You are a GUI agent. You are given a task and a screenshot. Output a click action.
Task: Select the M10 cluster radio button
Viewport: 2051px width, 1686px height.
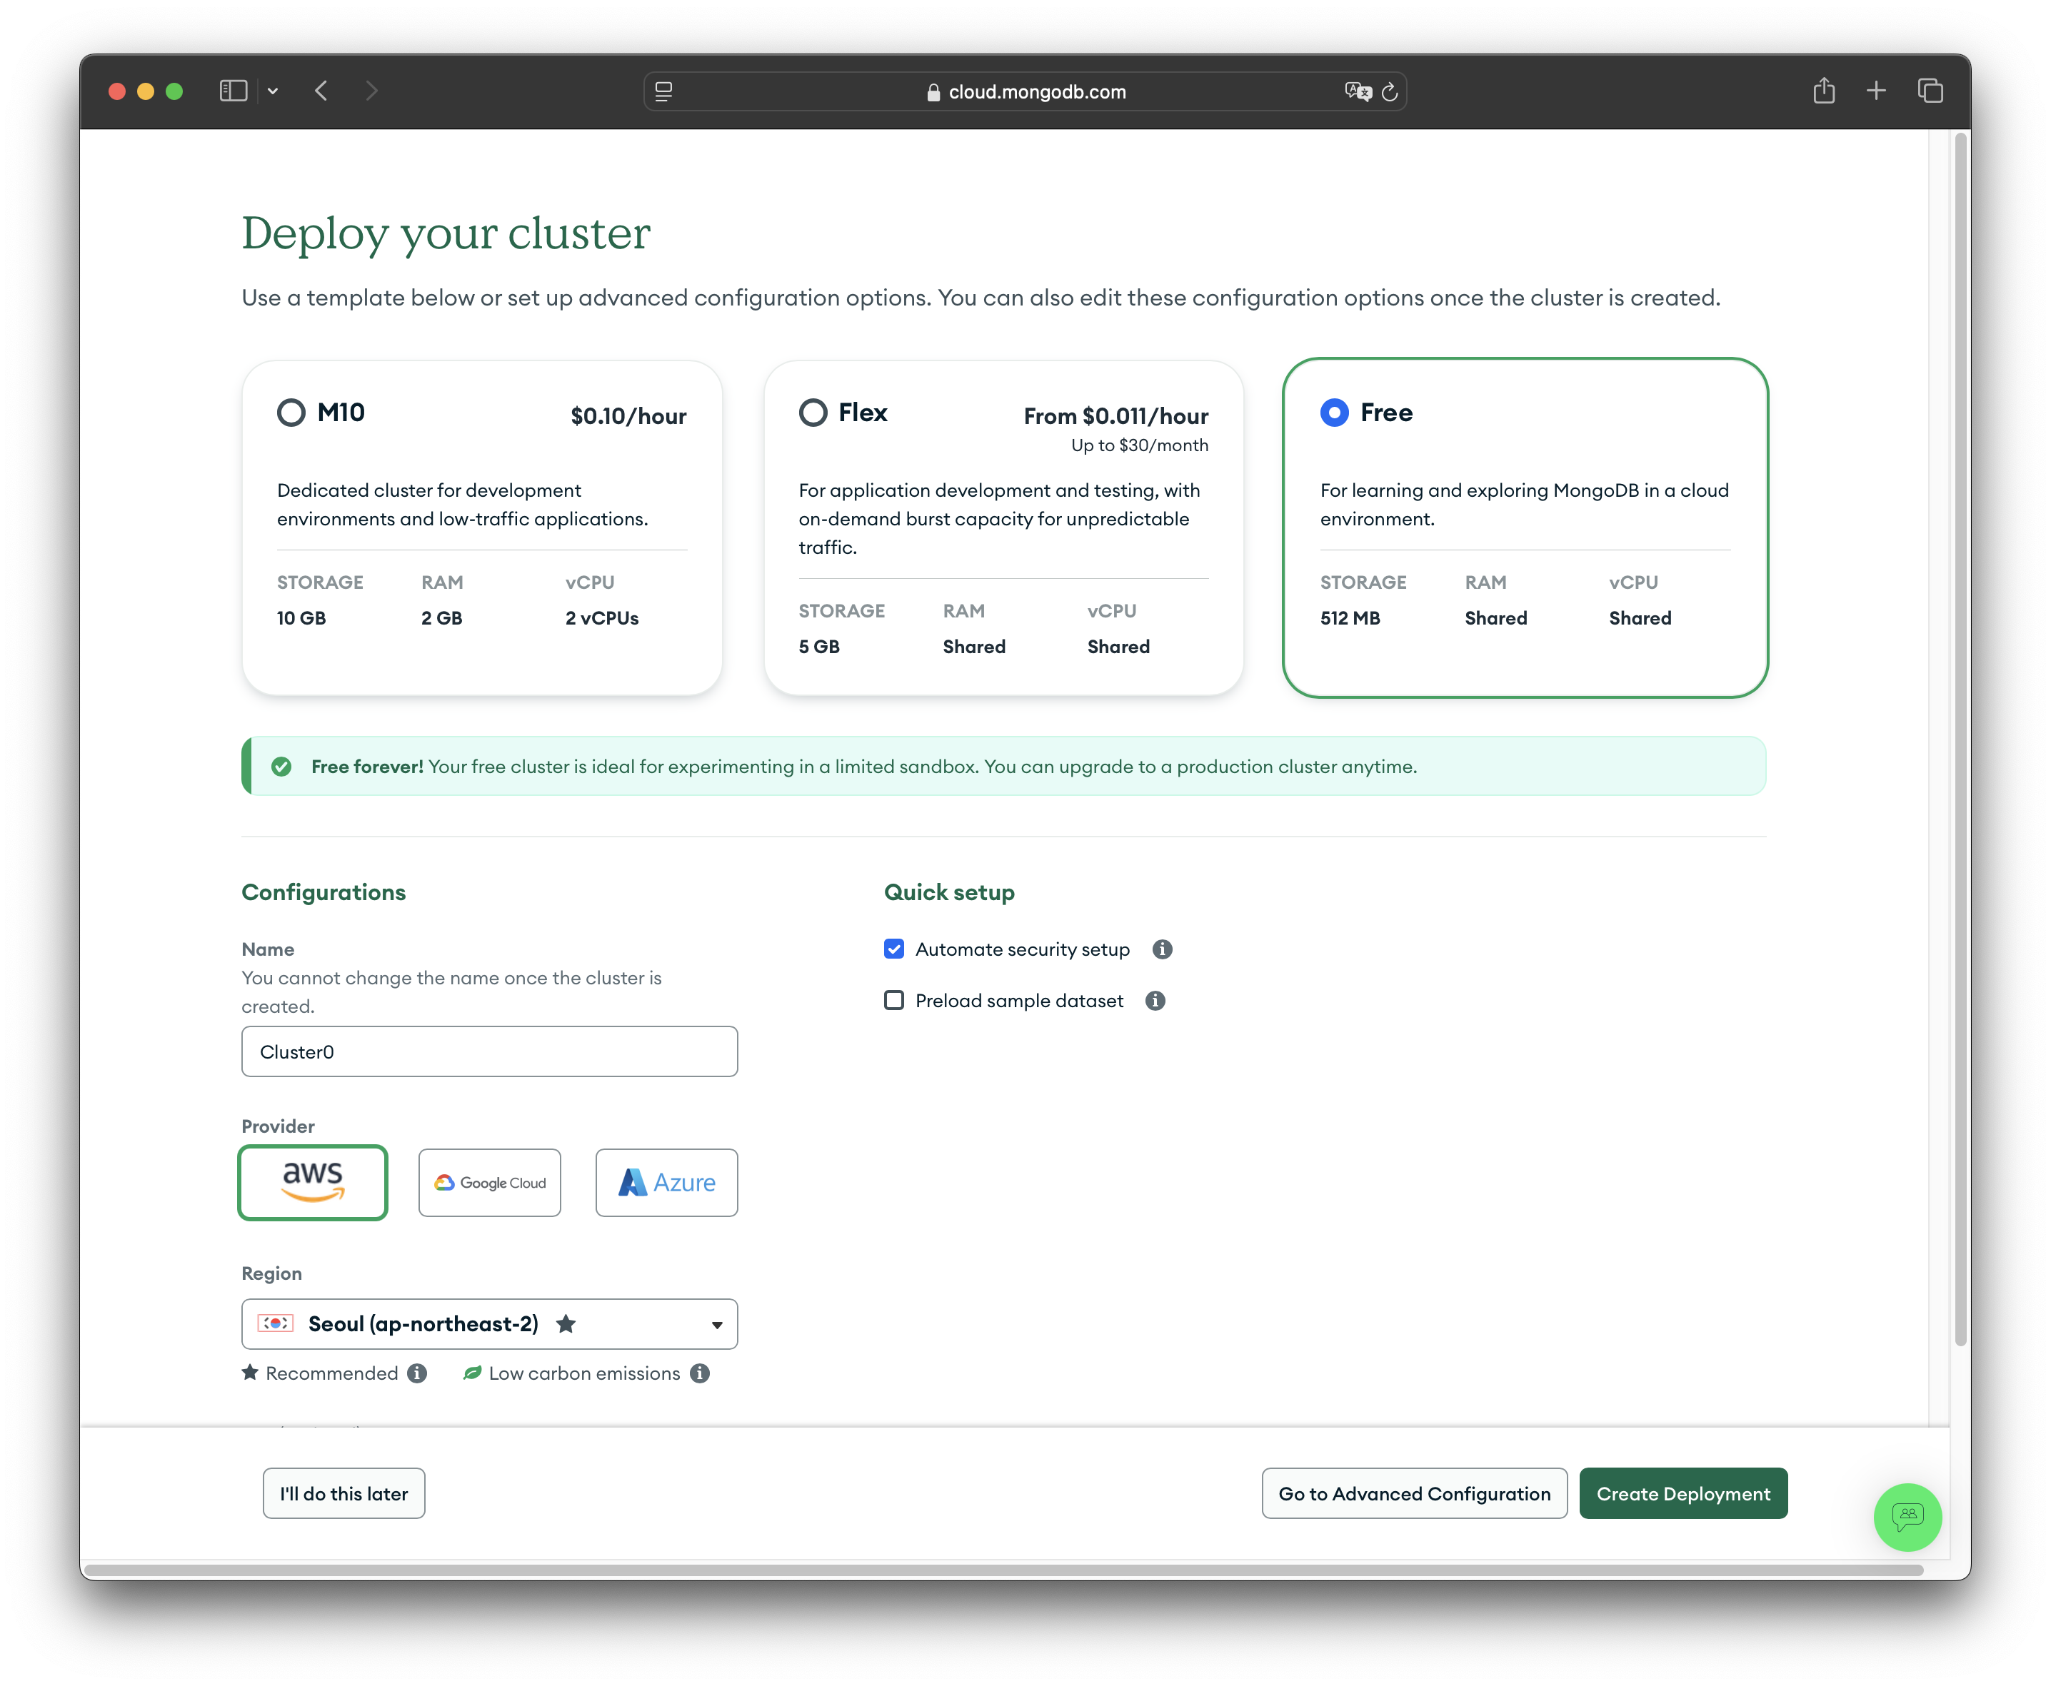tap(291, 413)
